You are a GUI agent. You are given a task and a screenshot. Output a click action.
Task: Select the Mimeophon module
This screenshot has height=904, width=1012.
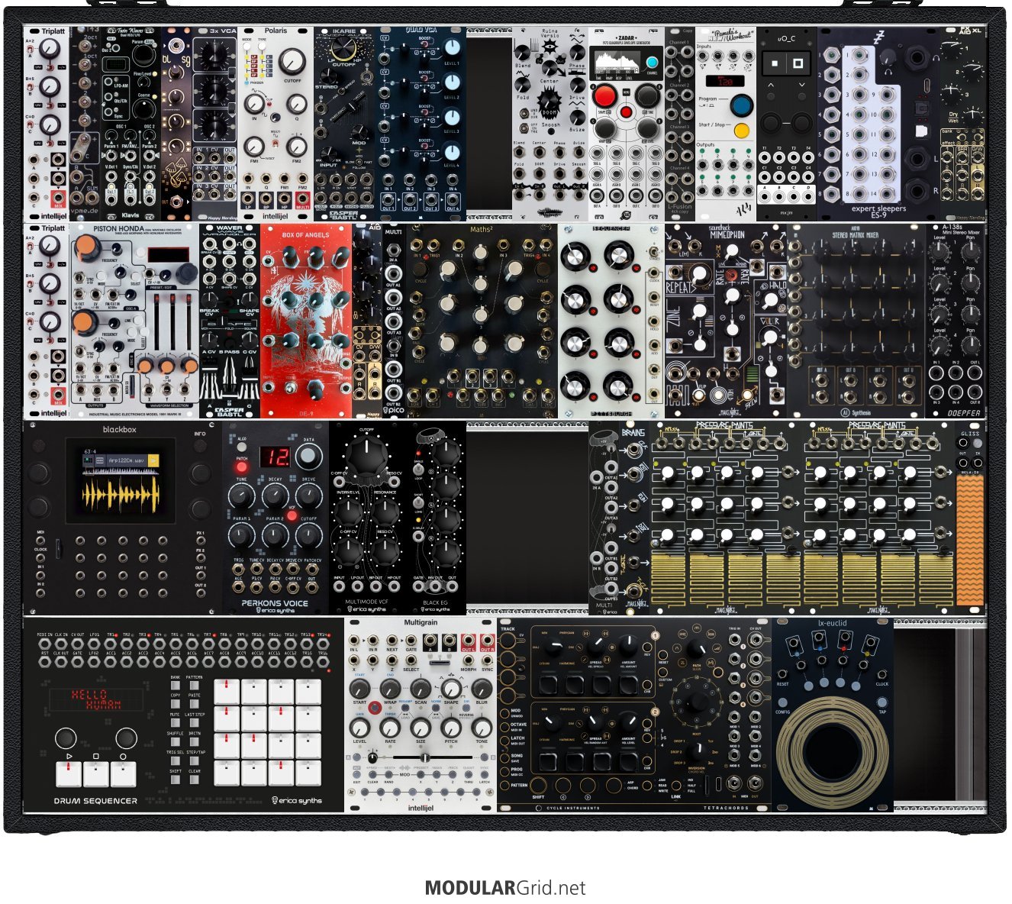coord(726,321)
